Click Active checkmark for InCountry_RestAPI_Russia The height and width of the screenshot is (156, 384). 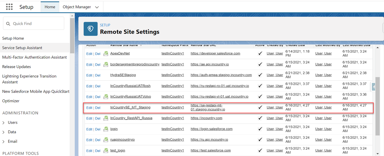point(260,118)
